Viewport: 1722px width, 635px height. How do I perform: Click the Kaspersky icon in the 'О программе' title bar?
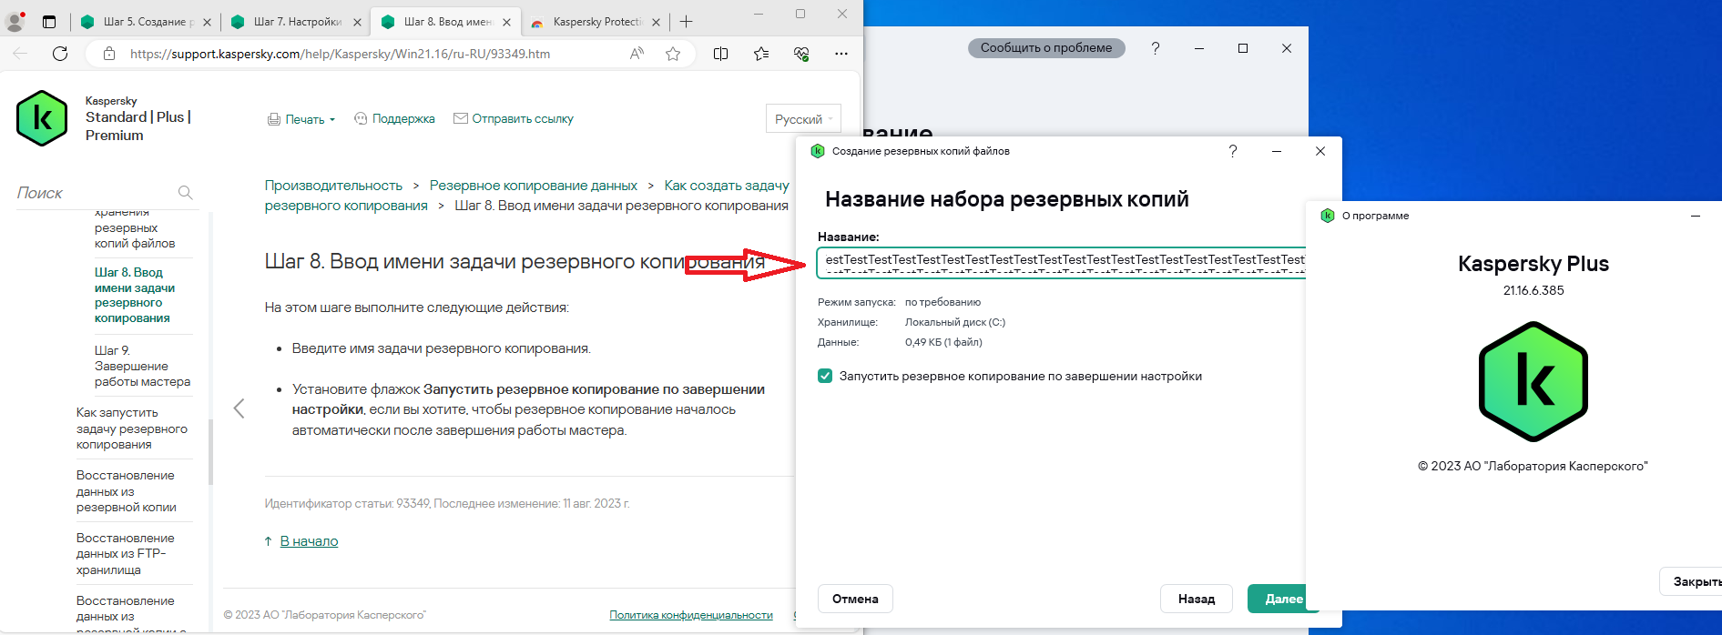(1328, 216)
